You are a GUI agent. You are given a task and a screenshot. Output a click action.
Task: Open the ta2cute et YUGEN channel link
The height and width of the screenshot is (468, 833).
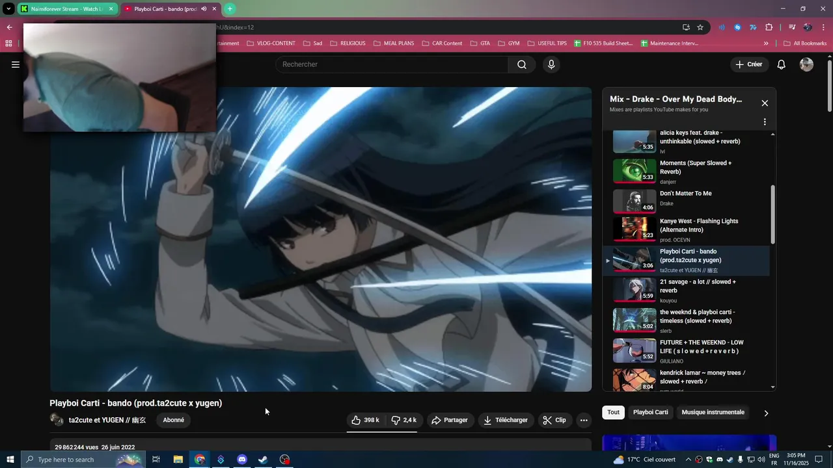tap(107, 420)
